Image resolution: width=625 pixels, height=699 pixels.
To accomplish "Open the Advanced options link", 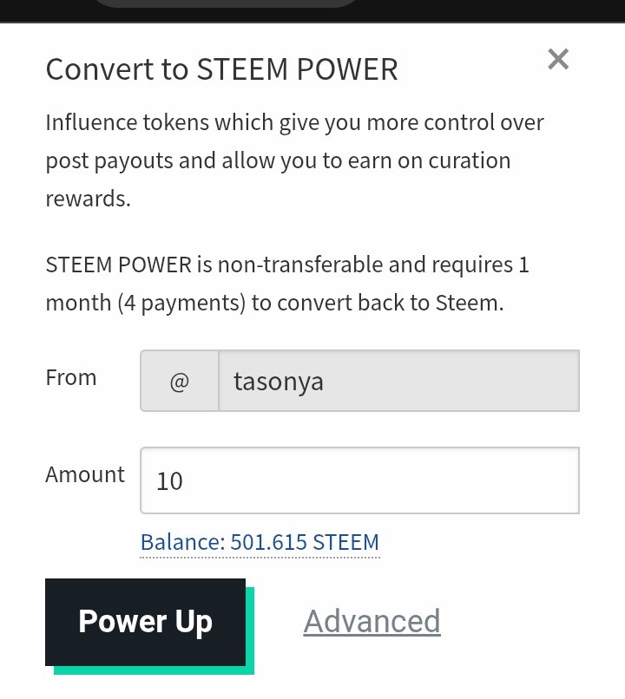I will coord(372,622).
